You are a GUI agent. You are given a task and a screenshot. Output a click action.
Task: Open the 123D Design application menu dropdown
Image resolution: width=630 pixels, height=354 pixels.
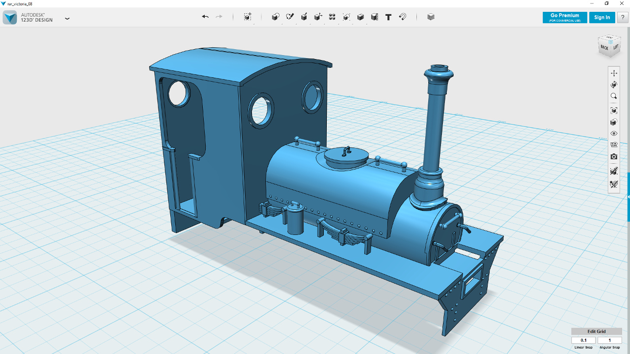(67, 19)
